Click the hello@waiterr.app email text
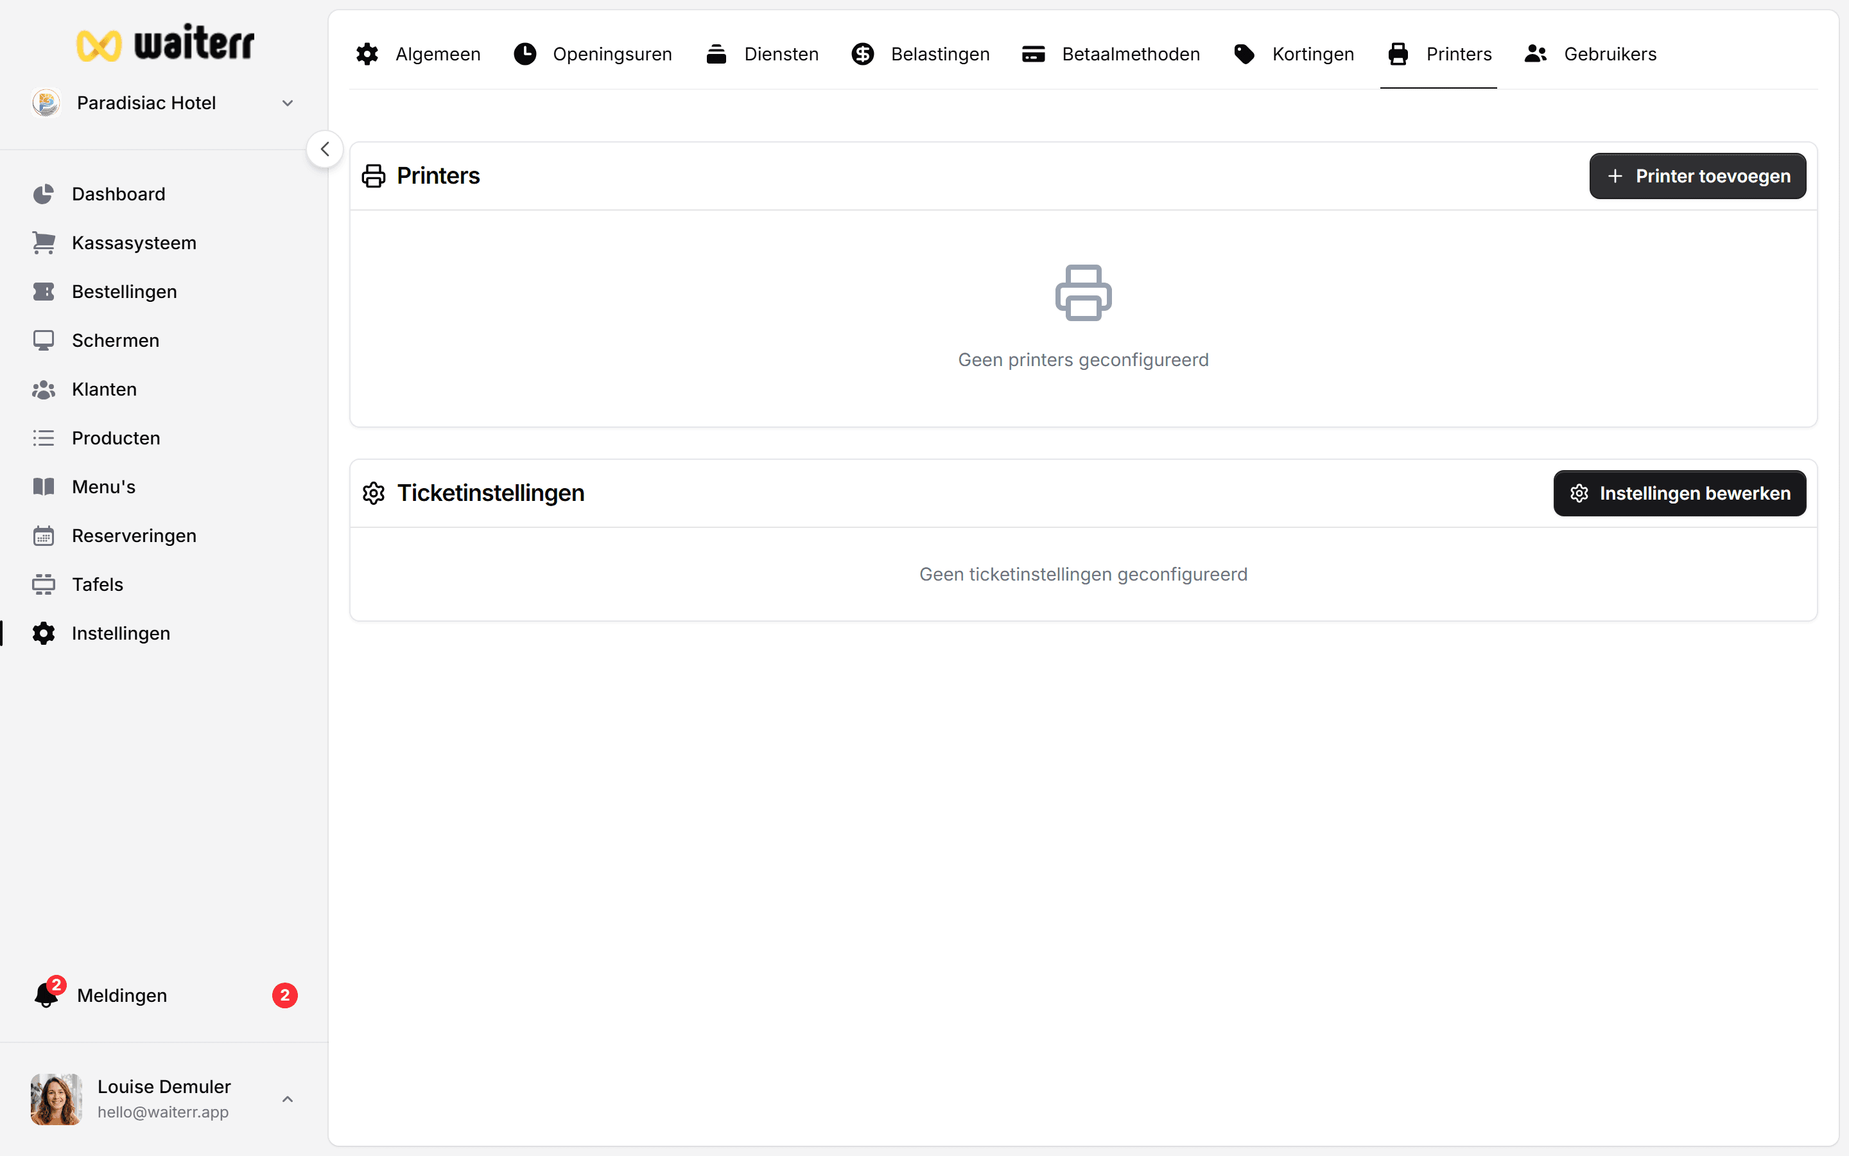This screenshot has width=1849, height=1156. point(162,1112)
